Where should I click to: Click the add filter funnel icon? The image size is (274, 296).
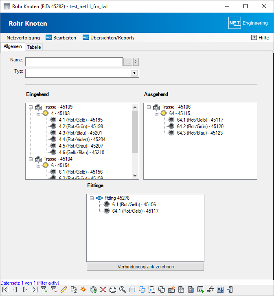(44, 290)
